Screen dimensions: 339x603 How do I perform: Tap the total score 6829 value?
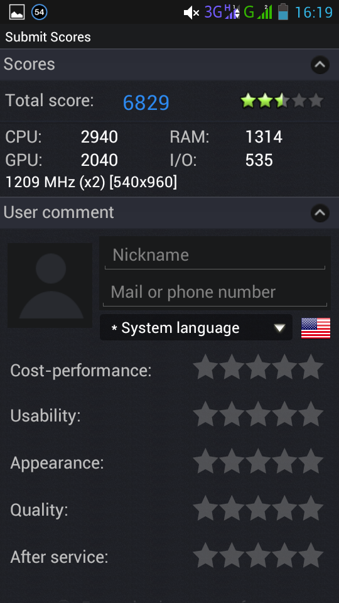click(146, 102)
